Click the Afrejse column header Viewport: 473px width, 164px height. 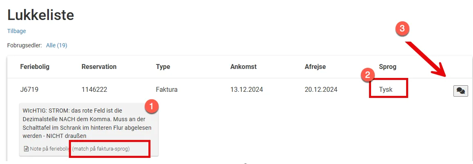(x=315, y=67)
